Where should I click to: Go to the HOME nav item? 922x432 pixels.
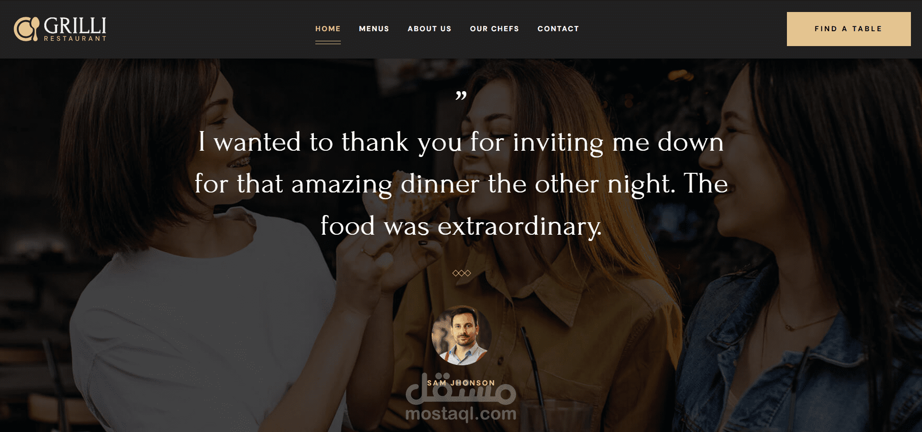tap(328, 29)
